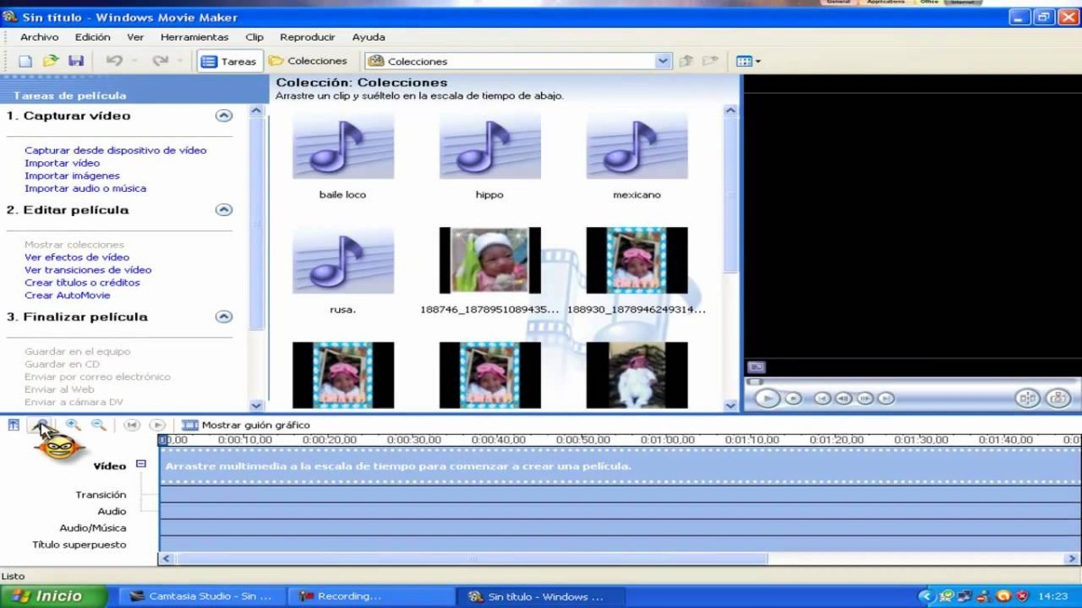Toggle the Tareas pane button

pos(229,61)
